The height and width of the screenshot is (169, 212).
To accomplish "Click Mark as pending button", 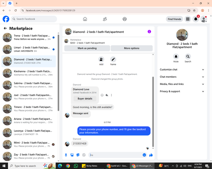I will 87,48.
